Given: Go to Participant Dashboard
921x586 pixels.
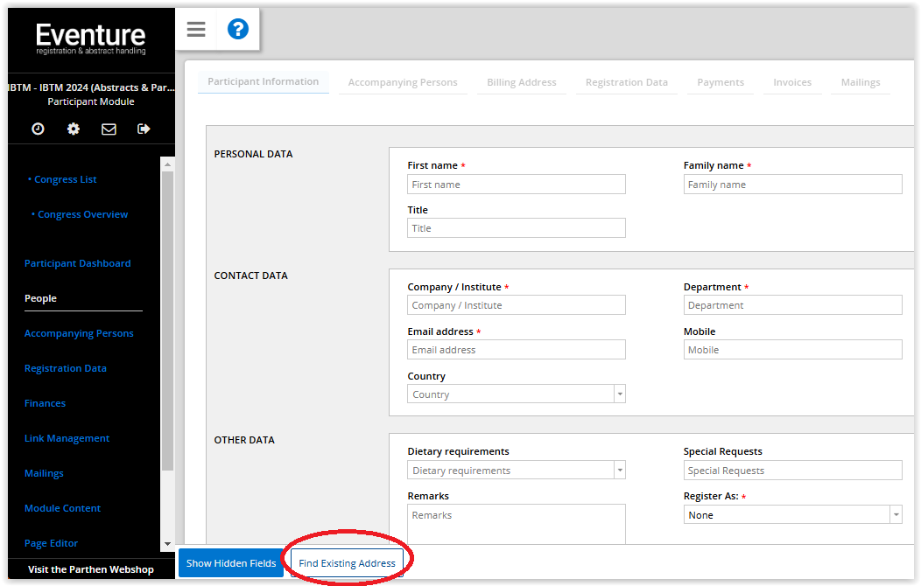Looking at the screenshot, I should tap(78, 263).
